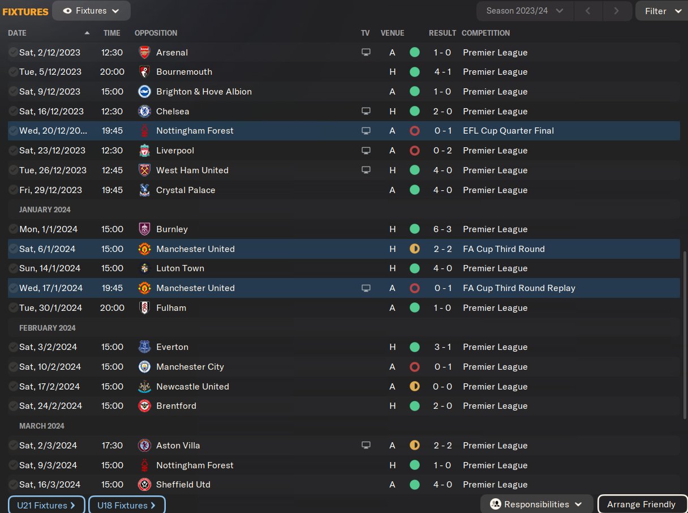Open the Season 2023/24 selector dropdown
The image size is (688, 513).
point(524,11)
